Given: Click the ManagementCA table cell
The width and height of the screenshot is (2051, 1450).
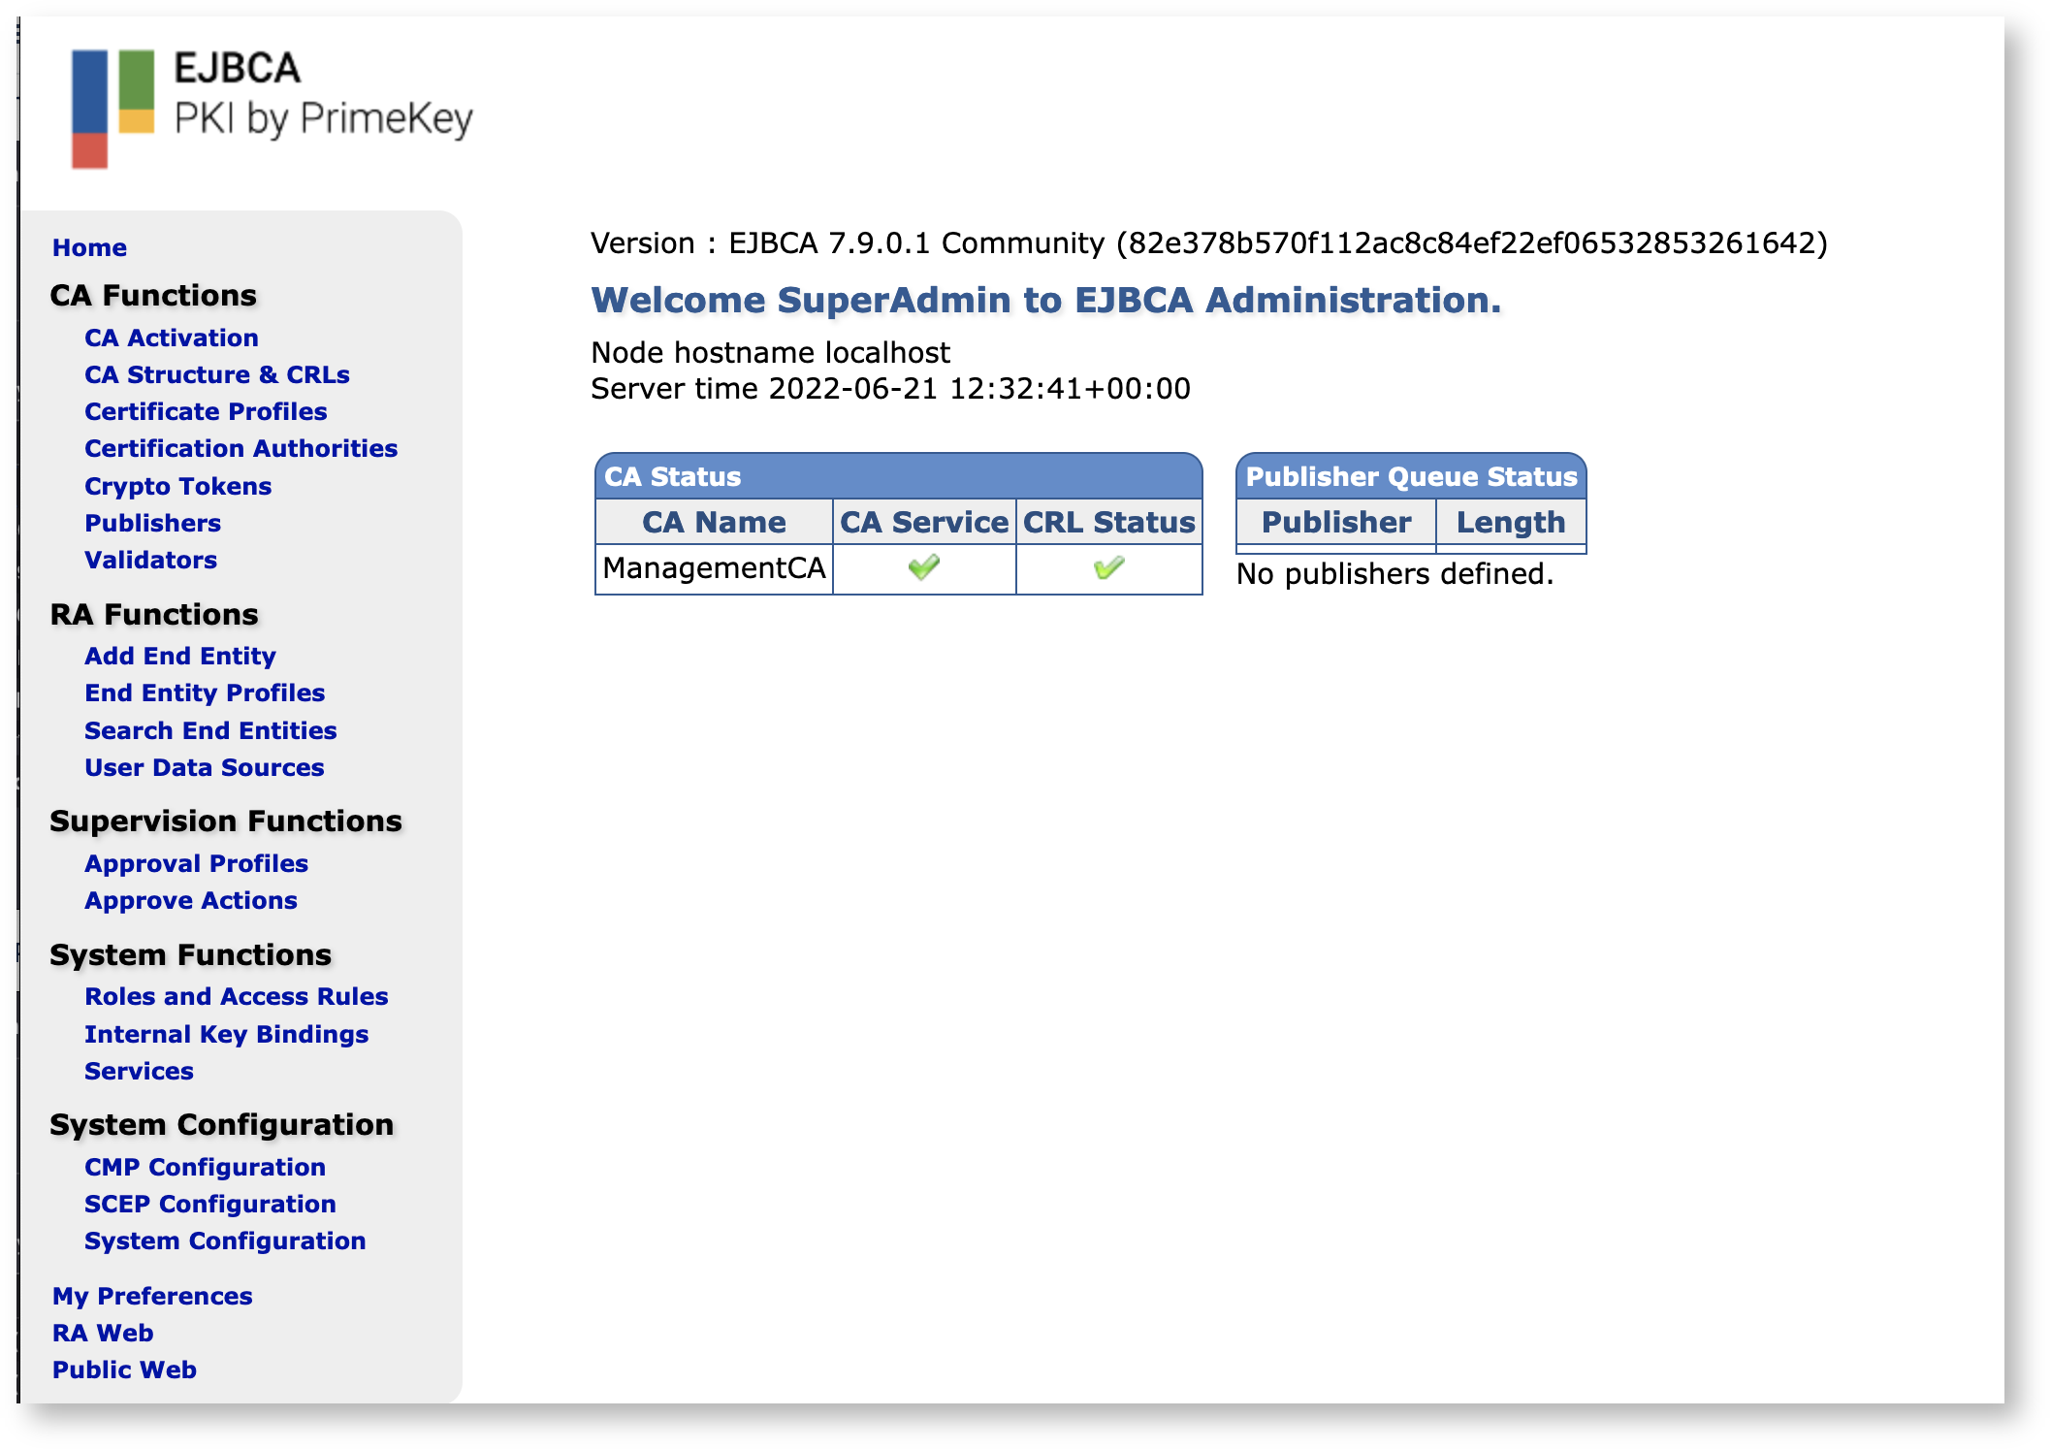Looking at the screenshot, I should (714, 567).
